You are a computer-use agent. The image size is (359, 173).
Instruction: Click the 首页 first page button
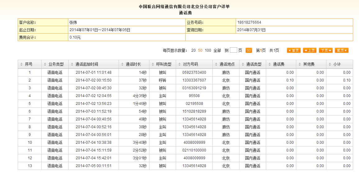pyautogui.click(x=293, y=50)
